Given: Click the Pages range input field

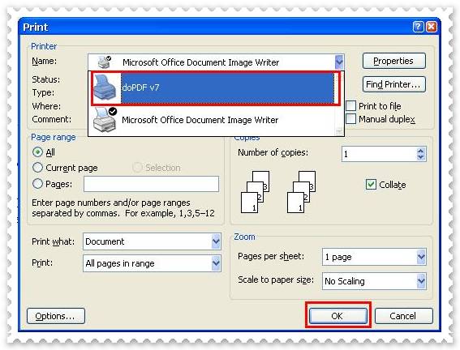Looking at the screenshot, I should [151, 184].
